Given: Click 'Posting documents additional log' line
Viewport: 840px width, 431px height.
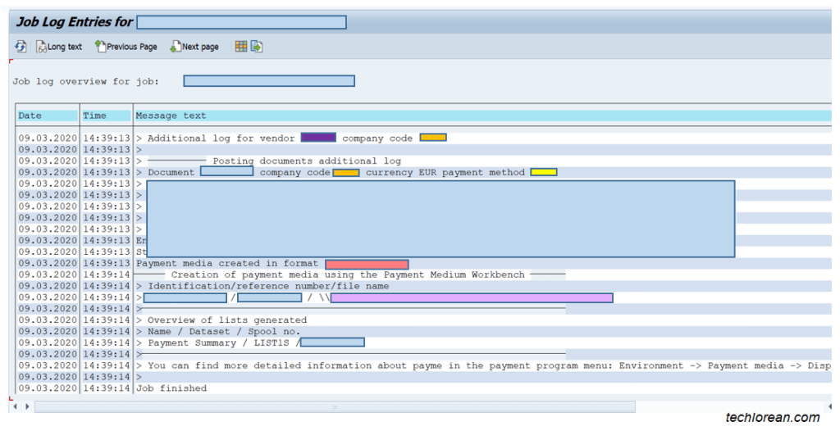Looking at the screenshot, I should pos(307,161).
